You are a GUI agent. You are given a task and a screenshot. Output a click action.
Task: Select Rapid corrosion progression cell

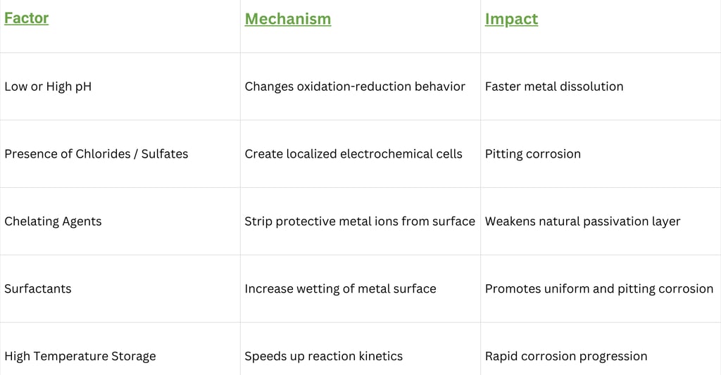601,349
